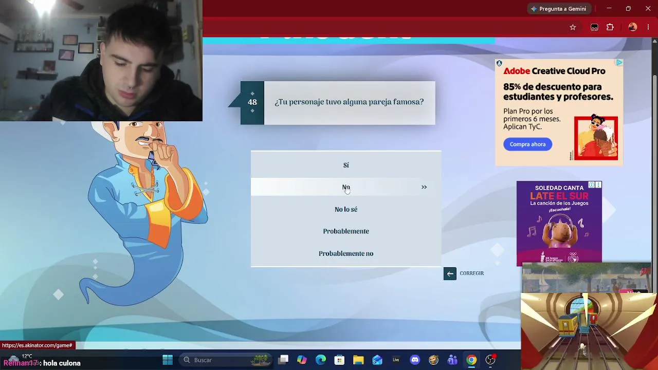658x370 pixels.
Task: Open Microsoft Store from the taskbar
Action: point(339,360)
